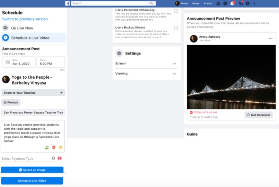Expand the Viewing settings section

146,73
